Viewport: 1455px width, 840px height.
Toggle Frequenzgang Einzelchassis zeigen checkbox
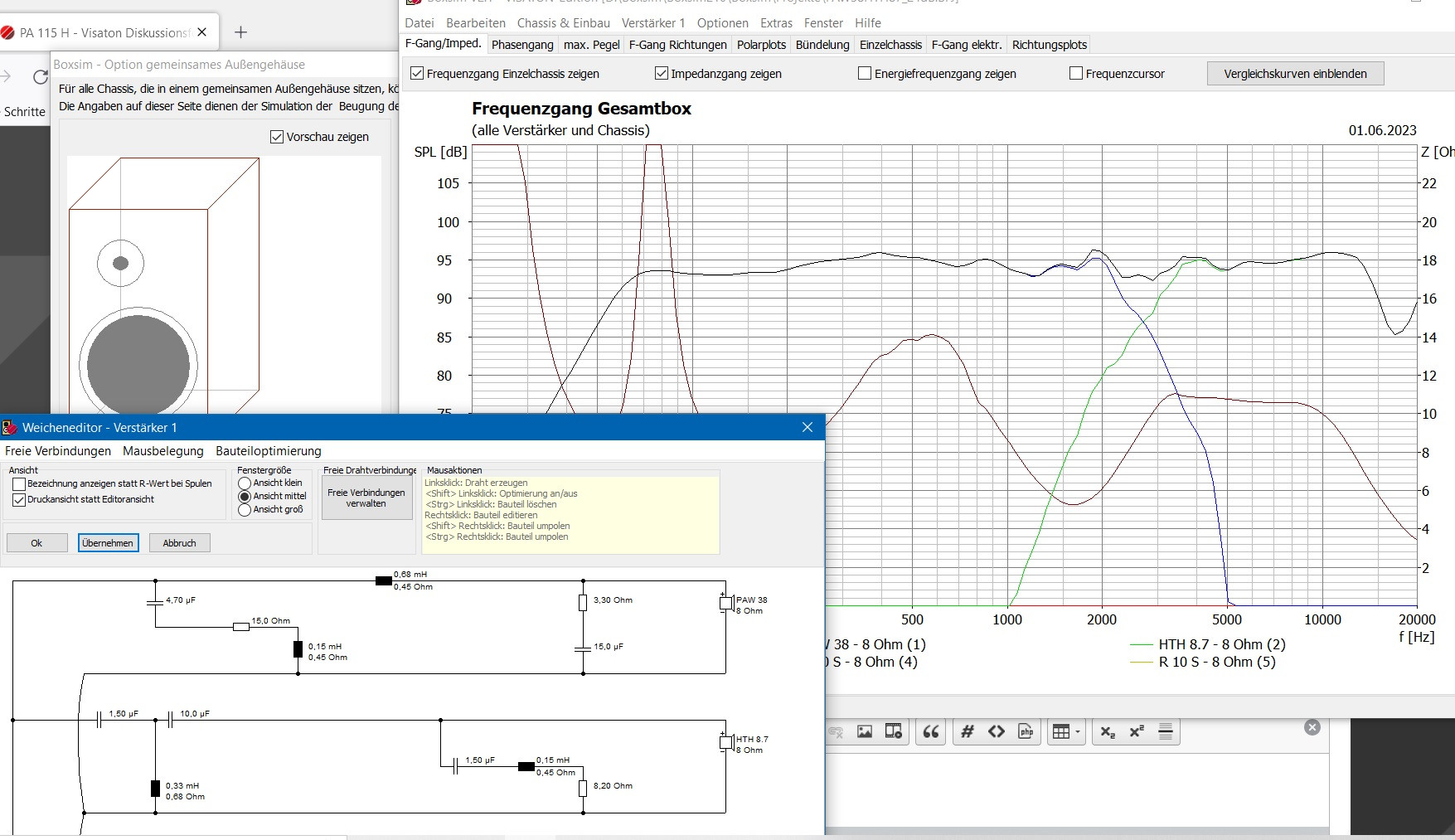[417, 73]
